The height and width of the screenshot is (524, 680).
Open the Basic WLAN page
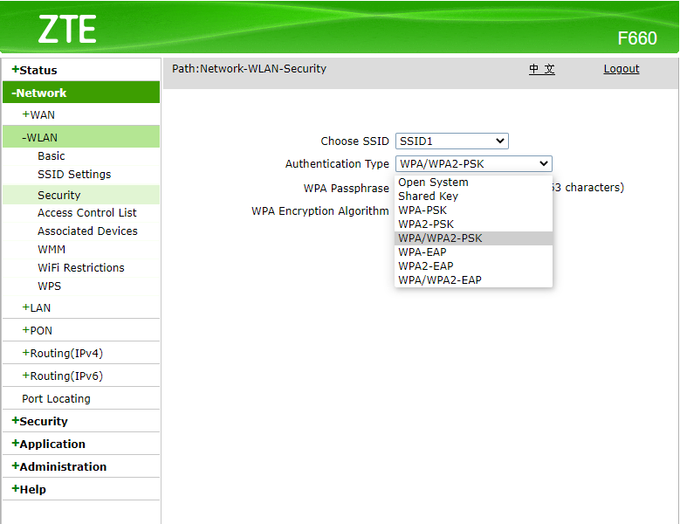[52, 156]
